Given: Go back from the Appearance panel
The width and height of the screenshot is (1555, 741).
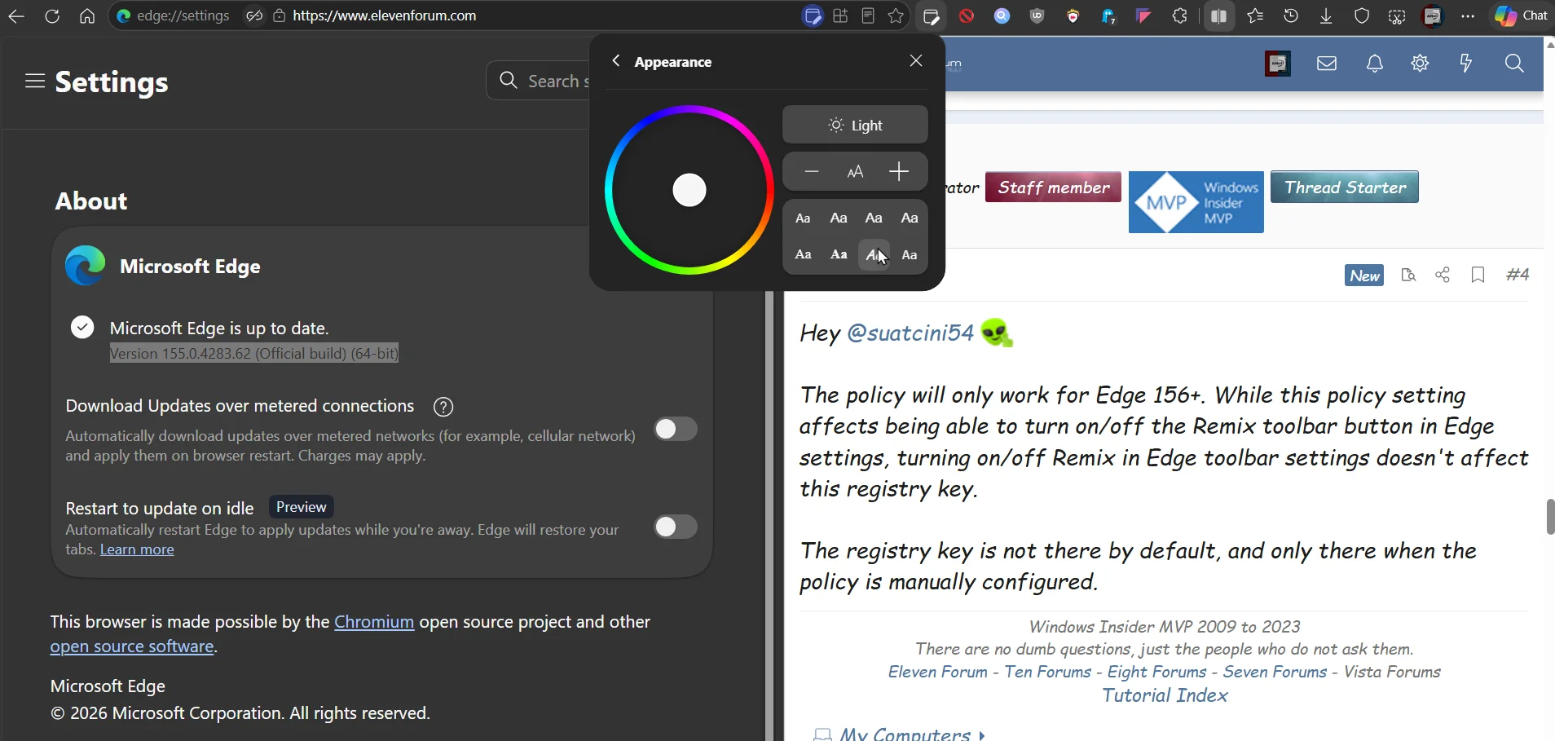Looking at the screenshot, I should tap(616, 61).
